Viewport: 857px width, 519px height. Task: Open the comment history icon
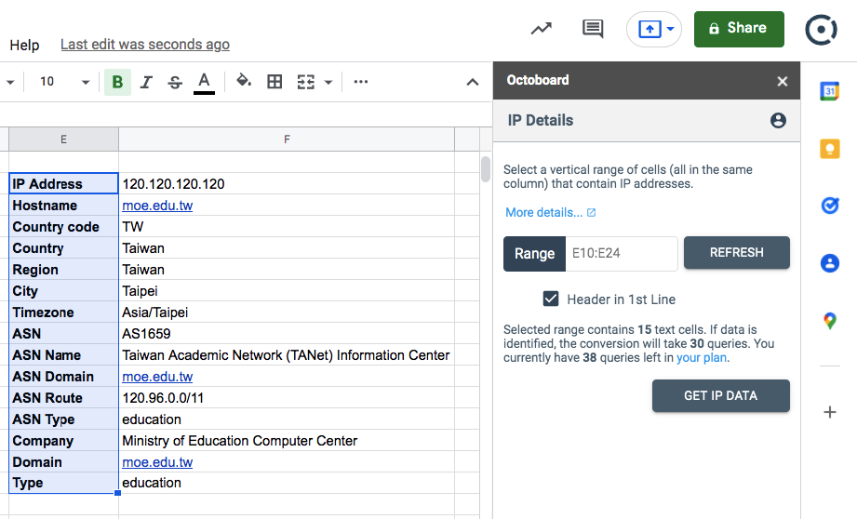593,29
